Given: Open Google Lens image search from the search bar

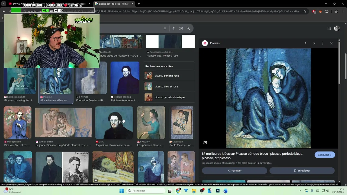Looking at the screenshot, I should pos(181,28).
